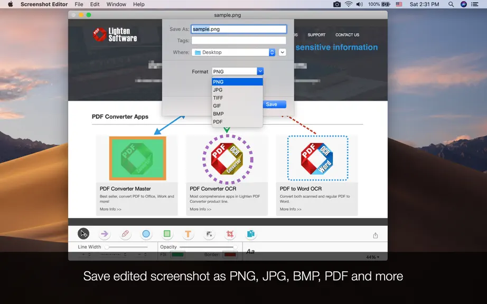Select the cursor selection tool

tap(83, 234)
